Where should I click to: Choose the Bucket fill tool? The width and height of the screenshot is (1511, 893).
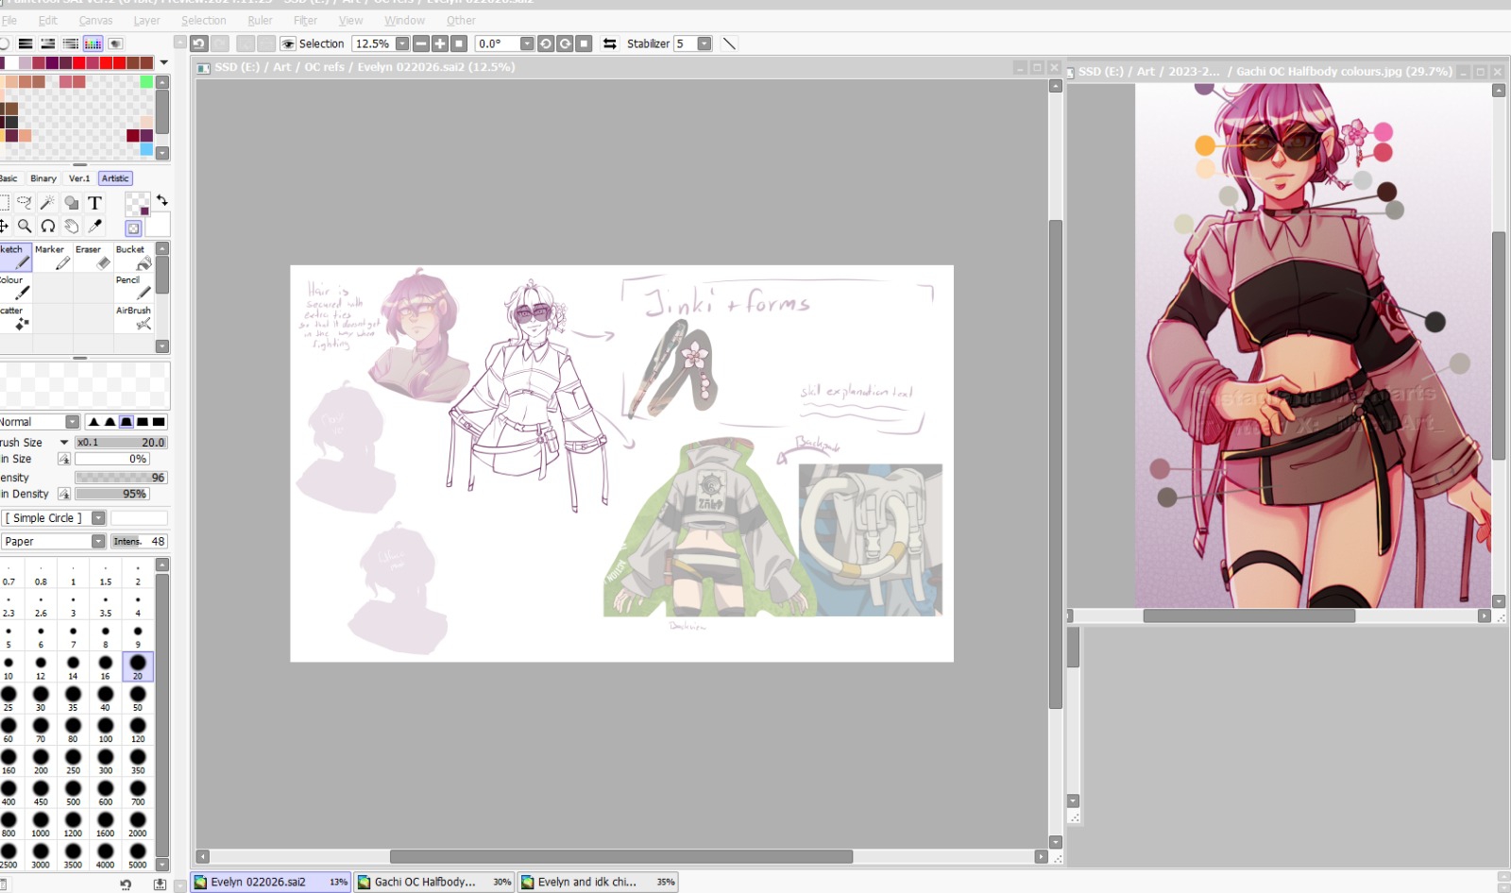130,257
